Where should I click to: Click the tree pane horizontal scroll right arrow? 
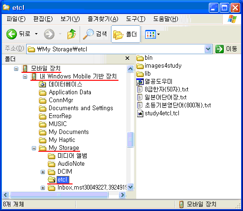122,195
